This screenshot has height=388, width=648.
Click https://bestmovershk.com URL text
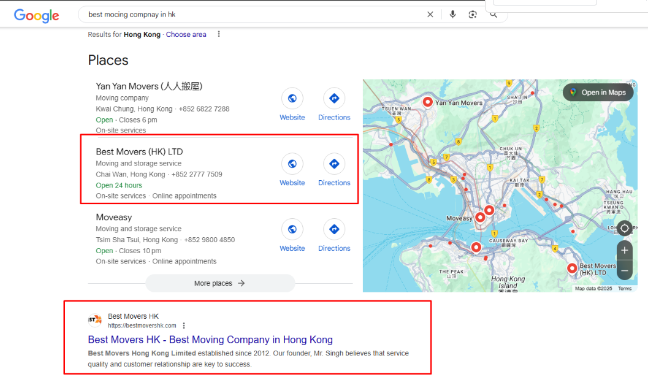coord(142,325)
